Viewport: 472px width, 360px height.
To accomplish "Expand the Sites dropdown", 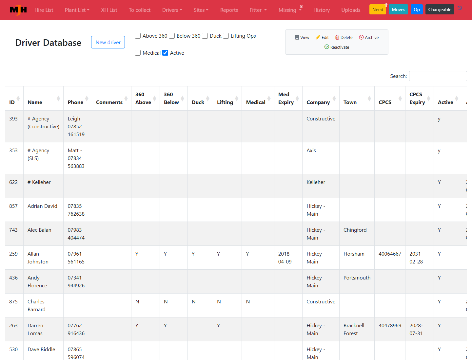I will pyautogui.click(x=201, y=10).
